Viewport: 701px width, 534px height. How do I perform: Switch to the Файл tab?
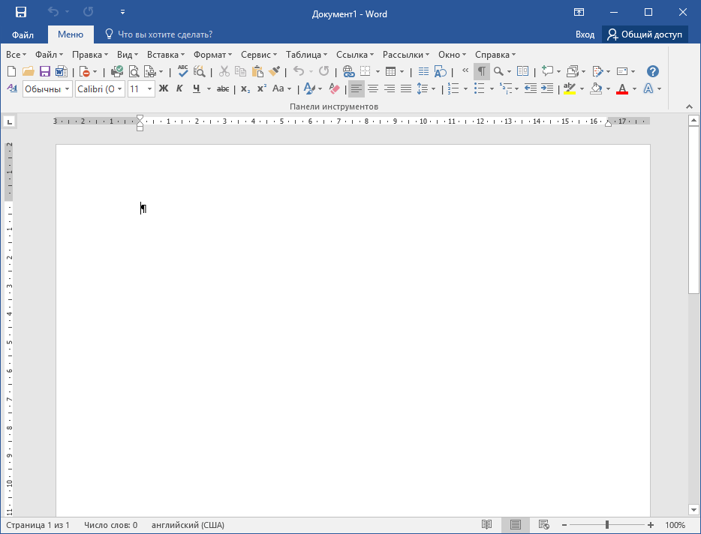click(x=23, y=34)
